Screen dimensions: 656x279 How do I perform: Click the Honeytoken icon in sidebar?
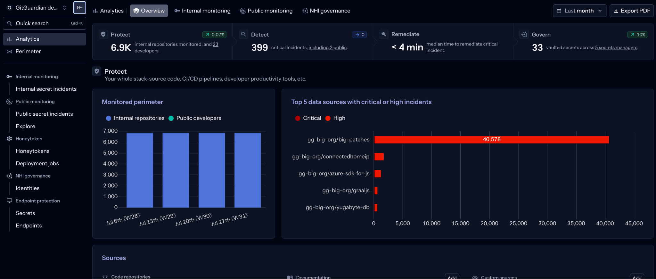coord(9,139)
